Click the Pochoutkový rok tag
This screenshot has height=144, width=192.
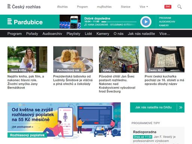tap(68, 70)
